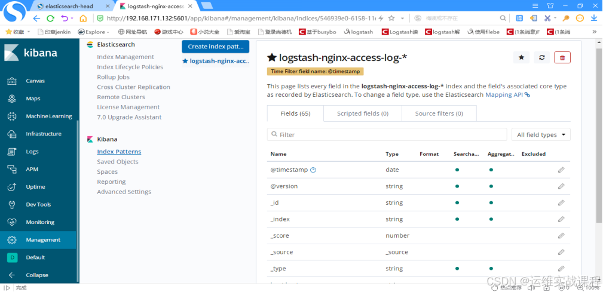The height and width of the screenshot is (292, 603).
Task: Open Uptime from the sidebar
Action: (35, 187)
